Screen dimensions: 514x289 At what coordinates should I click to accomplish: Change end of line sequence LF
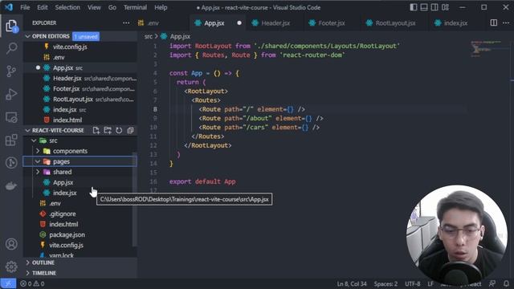click(x=430, y=283)
